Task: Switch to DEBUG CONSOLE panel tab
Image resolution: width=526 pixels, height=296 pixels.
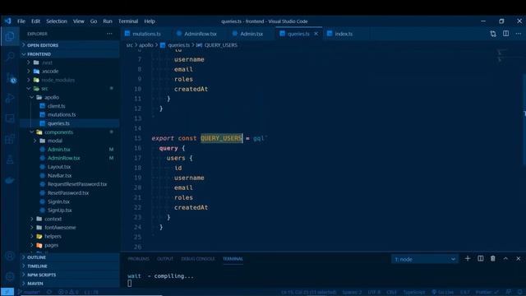Action: click(198, 259)
